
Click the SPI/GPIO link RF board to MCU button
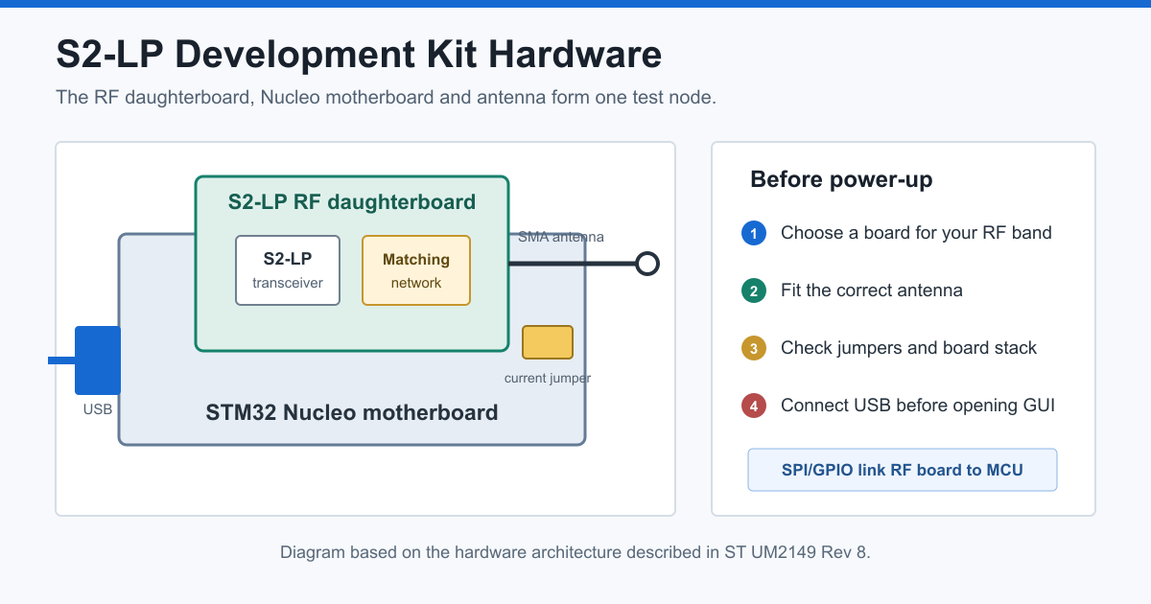903,470
